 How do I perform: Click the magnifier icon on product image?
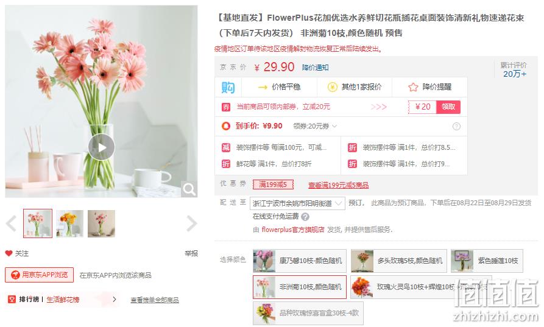tap(189, 189)
